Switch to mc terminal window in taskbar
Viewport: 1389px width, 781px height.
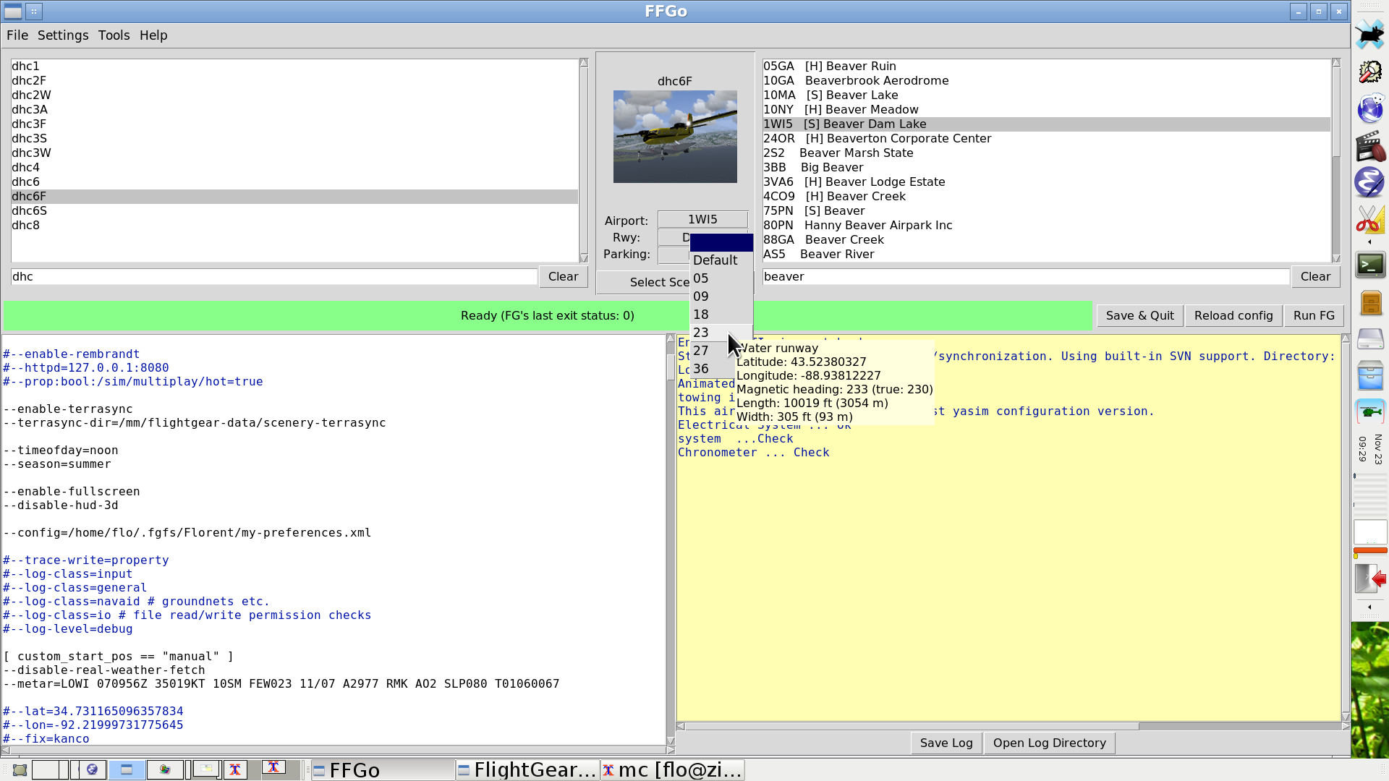672,770
